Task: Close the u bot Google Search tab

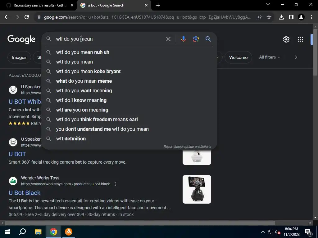Action: (x=146, y=5)
